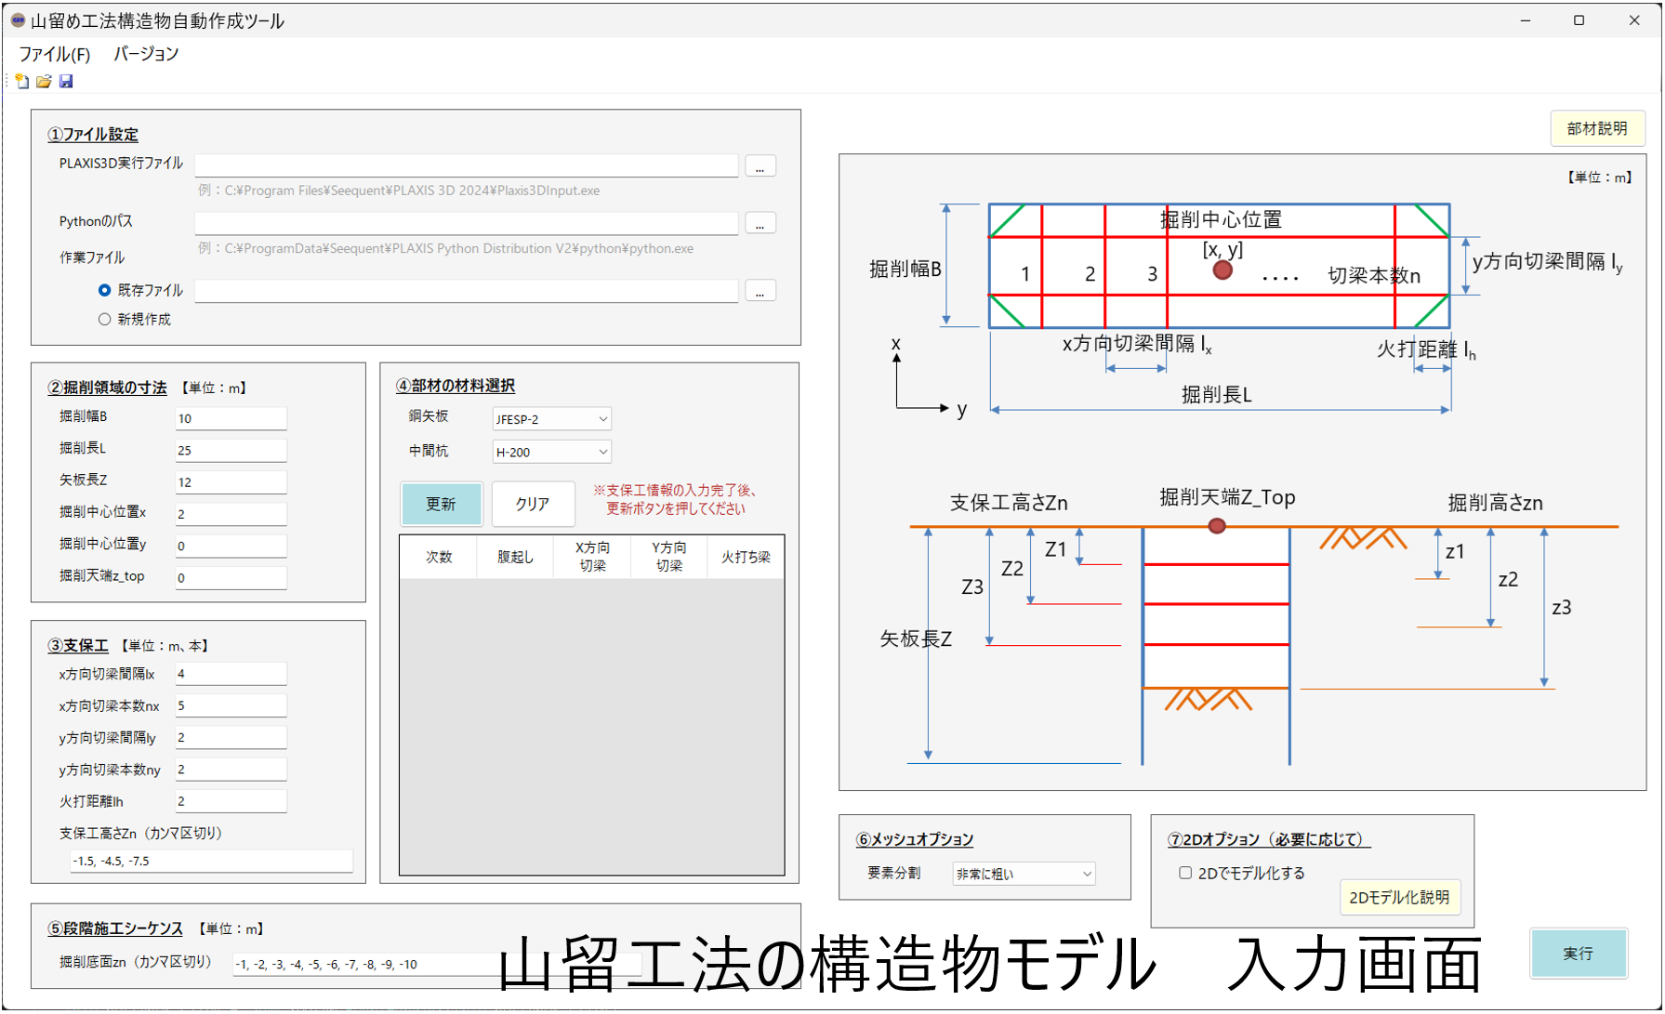Select the 既存ファイル radio button

(105, 291)
